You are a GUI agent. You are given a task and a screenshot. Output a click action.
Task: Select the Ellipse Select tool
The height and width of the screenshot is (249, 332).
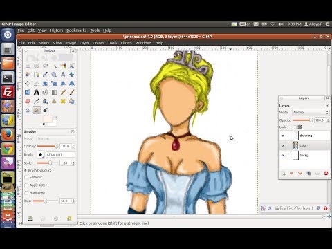37,66
